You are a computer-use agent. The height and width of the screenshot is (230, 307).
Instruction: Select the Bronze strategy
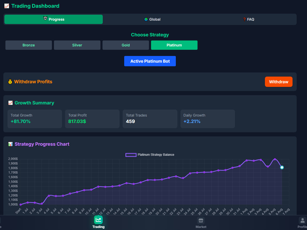click(29, 45)
